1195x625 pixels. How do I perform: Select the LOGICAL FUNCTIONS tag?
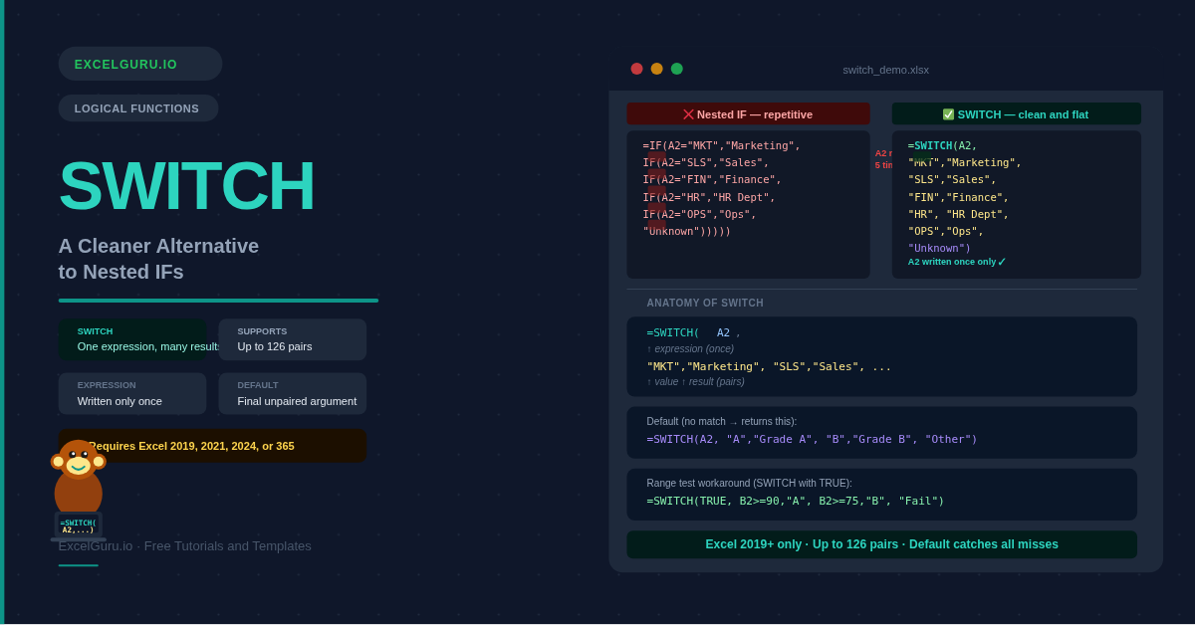[x=137, y=108]
